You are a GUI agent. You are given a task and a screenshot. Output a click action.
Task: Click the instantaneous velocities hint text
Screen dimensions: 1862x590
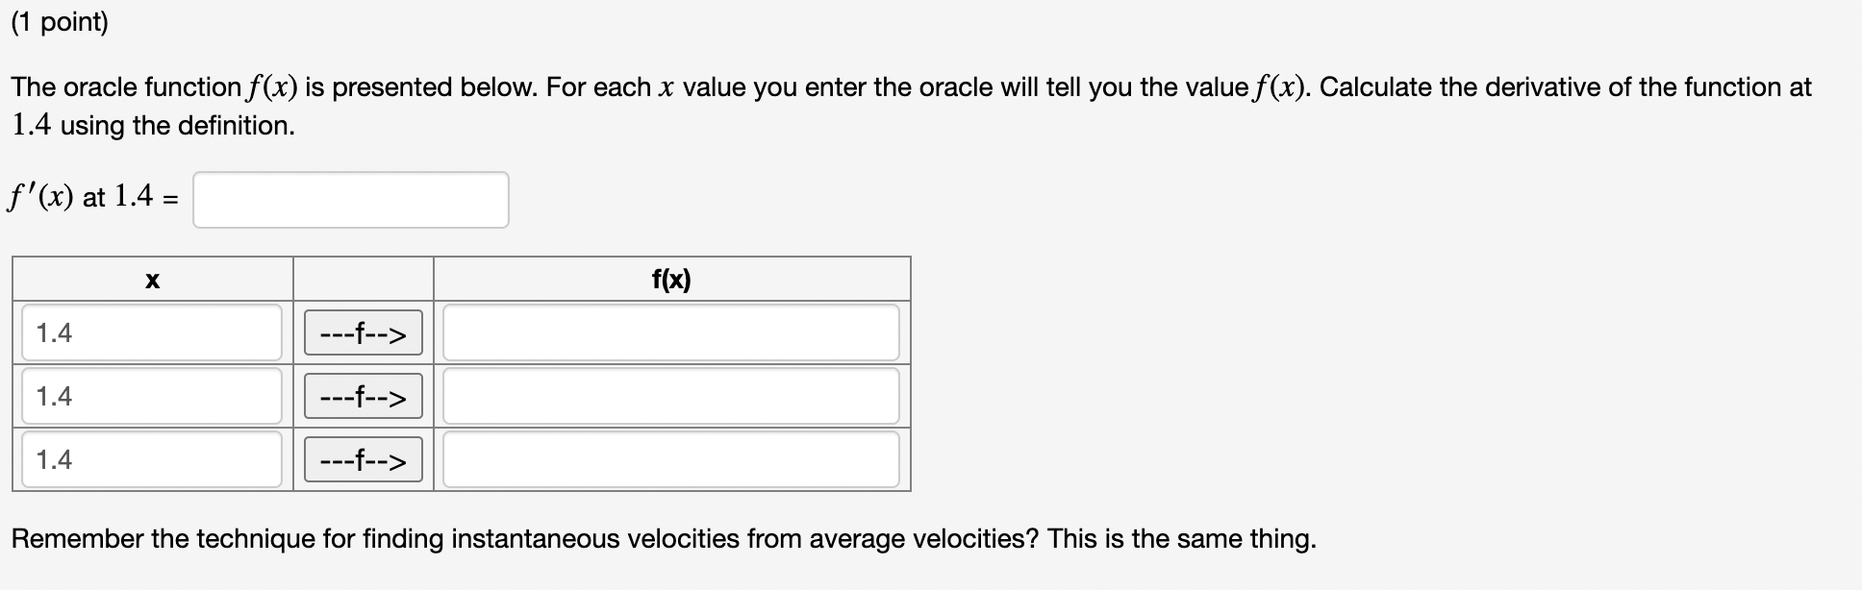pos(664,539)
